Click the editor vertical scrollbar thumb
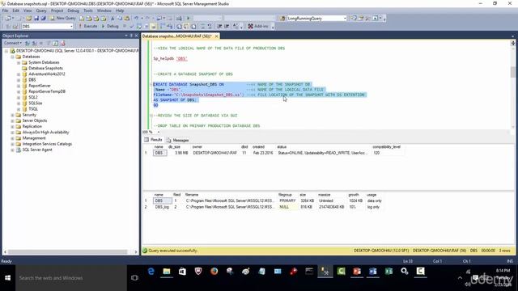Viewport: 518px width, 291px height. (512, 72)
